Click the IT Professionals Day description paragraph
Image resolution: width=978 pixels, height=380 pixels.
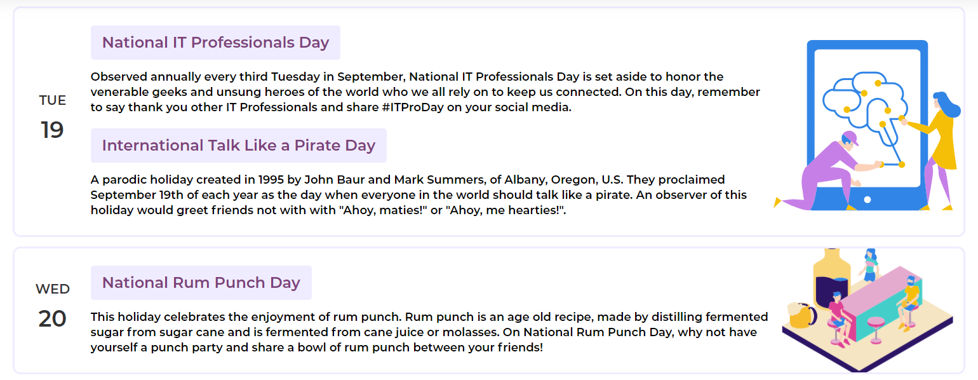click(425, 92)
